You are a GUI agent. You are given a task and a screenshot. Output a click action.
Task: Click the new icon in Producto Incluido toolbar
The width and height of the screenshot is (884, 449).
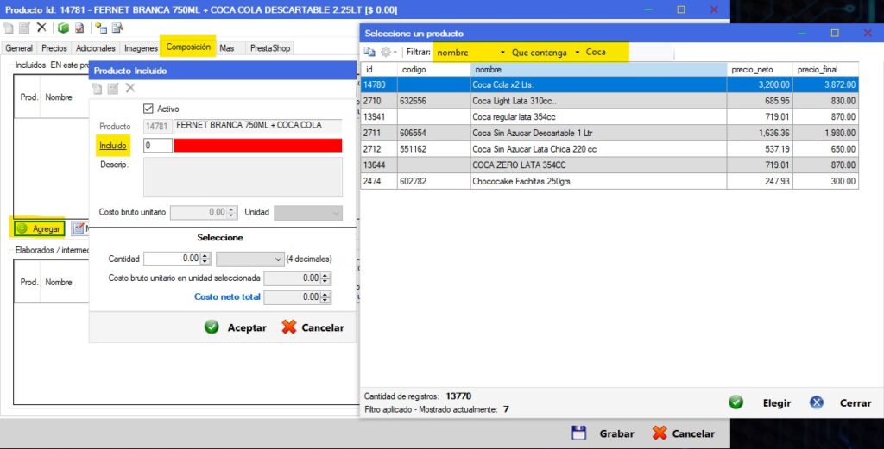tap(97, 89)
